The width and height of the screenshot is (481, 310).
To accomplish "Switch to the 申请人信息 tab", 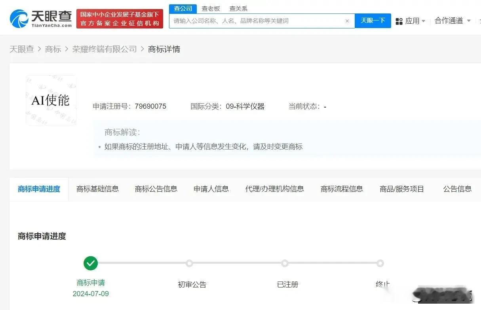I will click(211, 189).
